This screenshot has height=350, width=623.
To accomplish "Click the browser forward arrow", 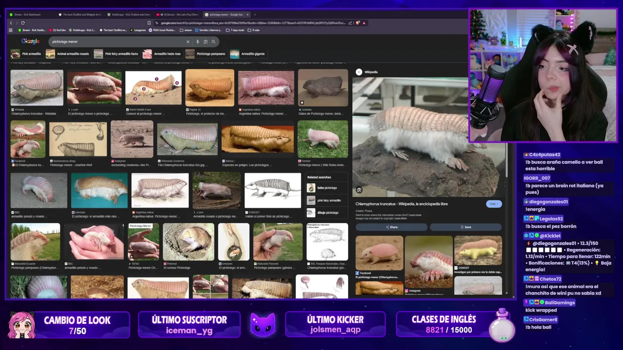I will 17,23.
